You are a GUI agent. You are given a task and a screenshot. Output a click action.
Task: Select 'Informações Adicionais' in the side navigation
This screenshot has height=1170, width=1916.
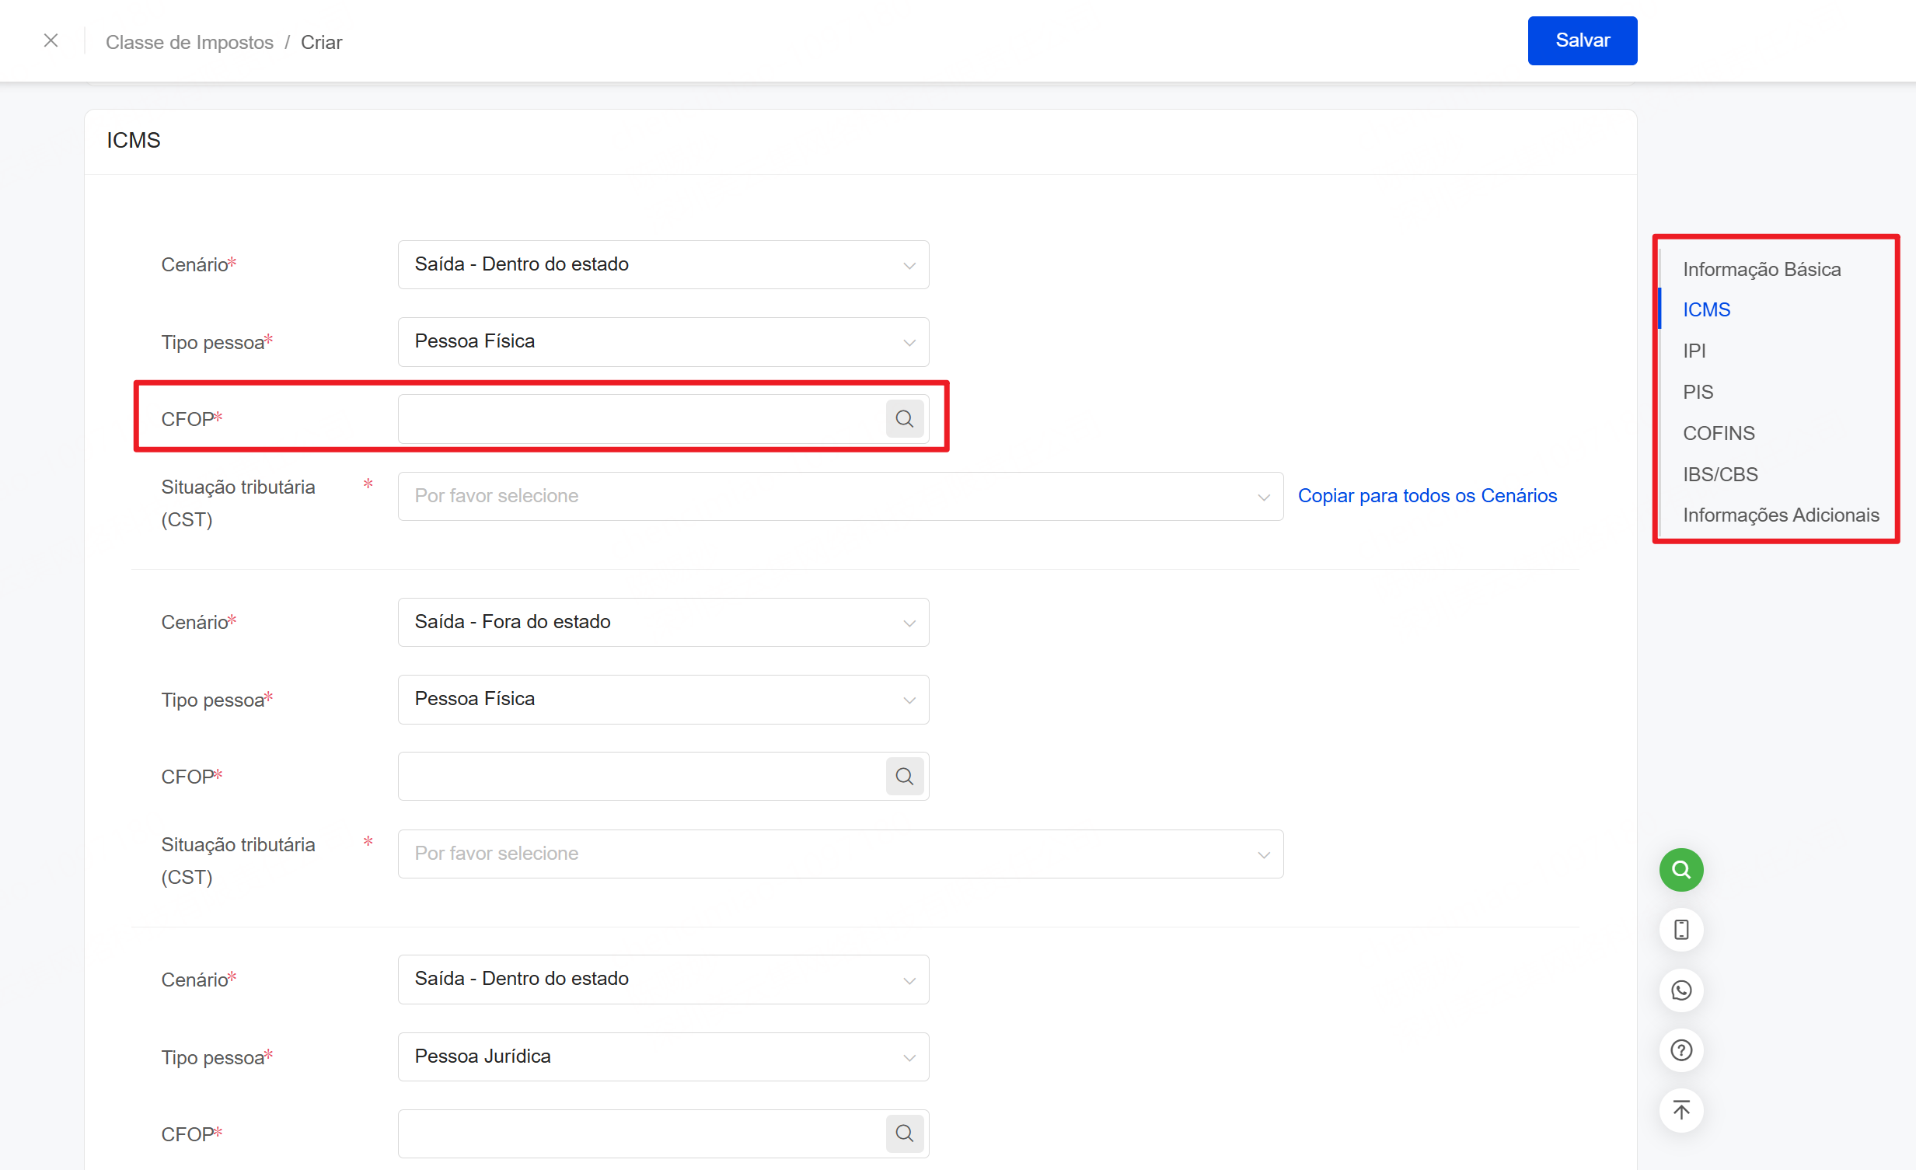click(1780, 515)
